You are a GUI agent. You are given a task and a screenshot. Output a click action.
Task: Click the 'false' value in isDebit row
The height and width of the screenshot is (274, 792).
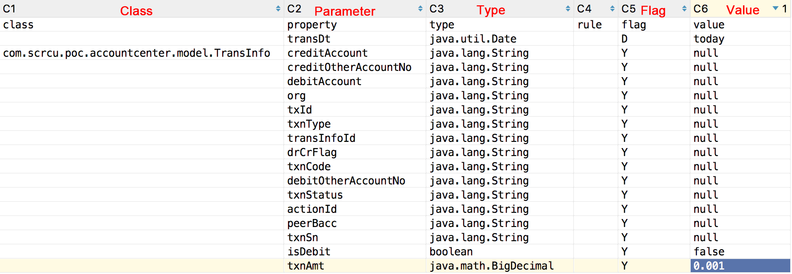pos(740,251)
